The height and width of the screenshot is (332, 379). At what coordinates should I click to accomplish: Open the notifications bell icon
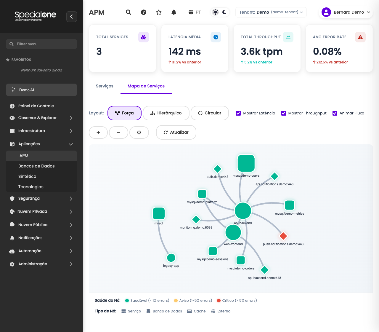pyautogui.click(x=174, y=12)
